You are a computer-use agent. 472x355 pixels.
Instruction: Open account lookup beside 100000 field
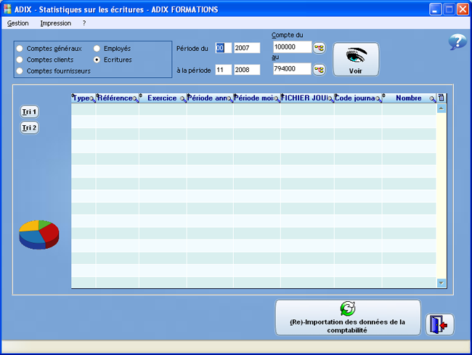click(x=319, y=48)
